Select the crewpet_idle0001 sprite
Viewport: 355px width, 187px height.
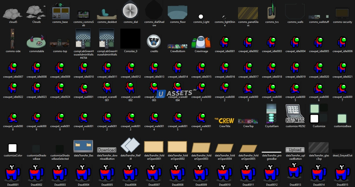tap(225, 42)
